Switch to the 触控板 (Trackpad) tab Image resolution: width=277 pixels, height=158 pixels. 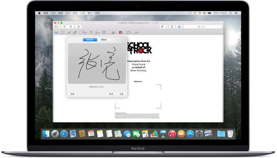pyautogui.click(x=90, y=40)
